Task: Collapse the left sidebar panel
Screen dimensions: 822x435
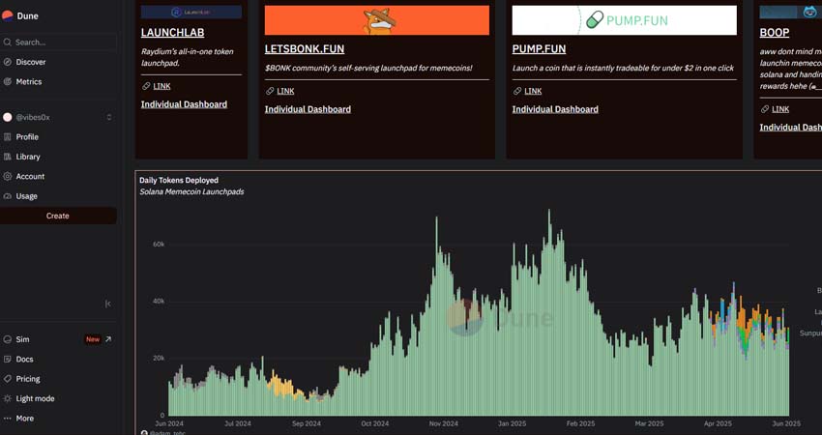Action: 107,304
